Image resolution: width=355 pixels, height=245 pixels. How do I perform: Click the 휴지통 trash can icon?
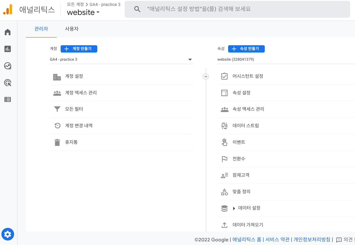tap(57, 142)
